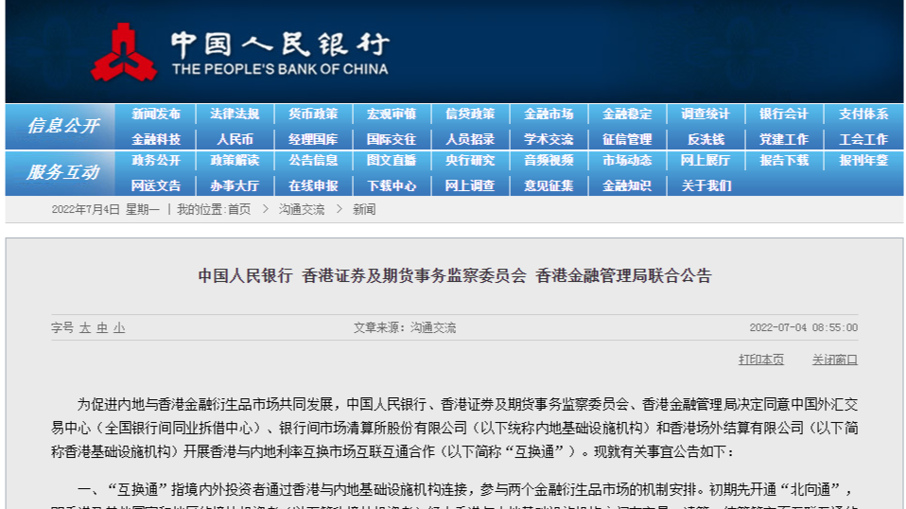Click article date 2022-07-04 08:55:00
This screenshot has width=906, height=509.
(x=804, y=327)
